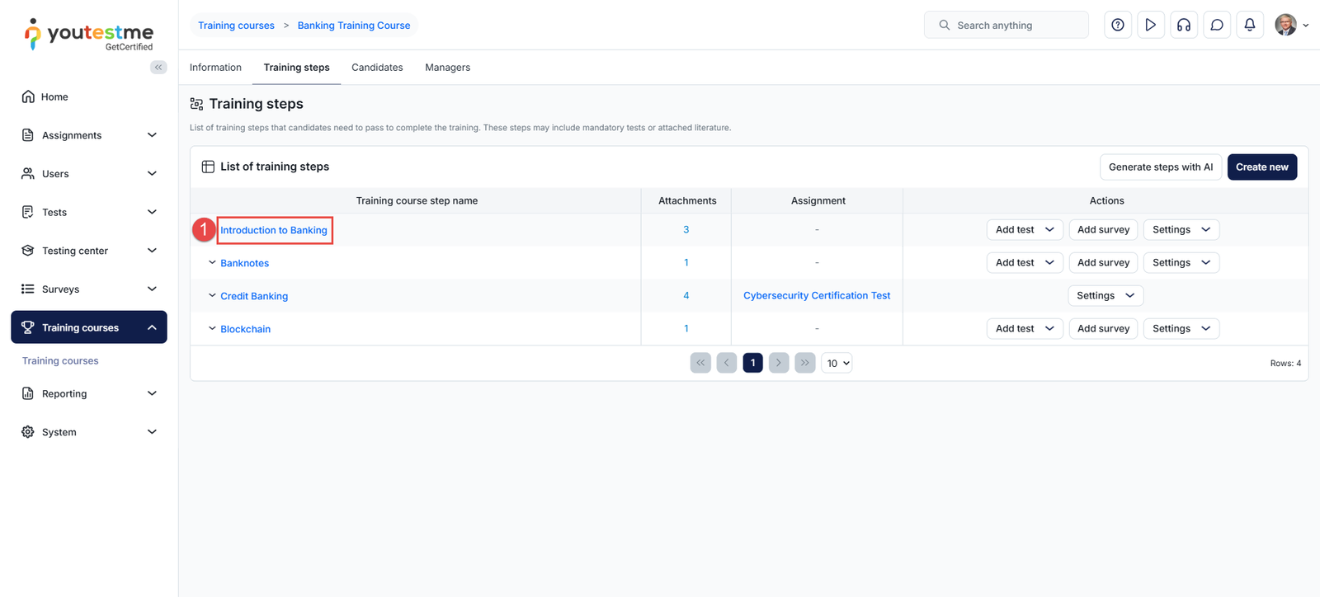1320x597 pixels.
Task: Open Settings dropdown for Blockchain step
Action: pos(1181,329)
